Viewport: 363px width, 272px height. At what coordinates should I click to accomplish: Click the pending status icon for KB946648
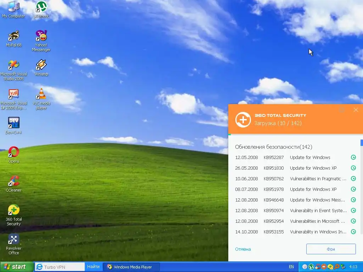pos(353,200)
